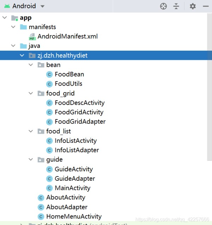Click the java folder icon

(x=23, y=46)
